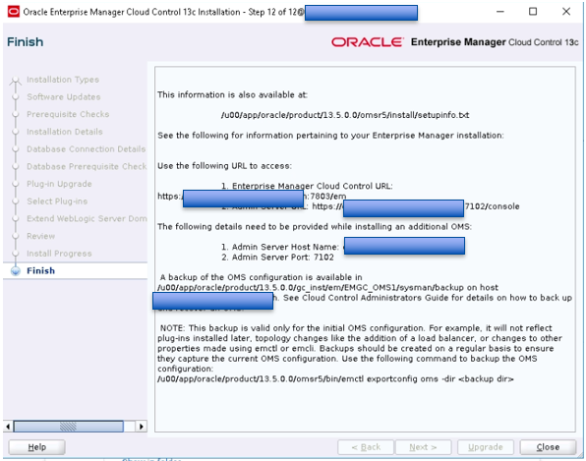Screen dimensions: 586x461
Task: Select Database Prerequisite Check step
Action: [x=87, y=166]
